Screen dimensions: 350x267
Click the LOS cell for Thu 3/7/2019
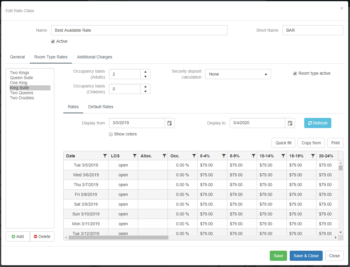[123, 185]
